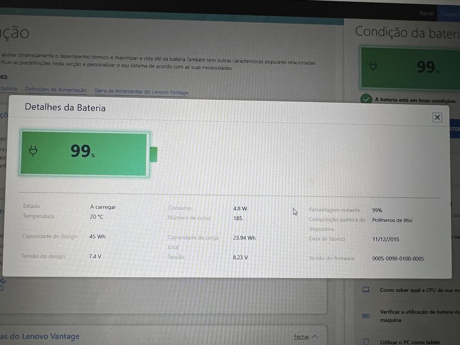Click the Versão do firmware label
The height and width of the screenshot is (345, 460).
(332, 258)
